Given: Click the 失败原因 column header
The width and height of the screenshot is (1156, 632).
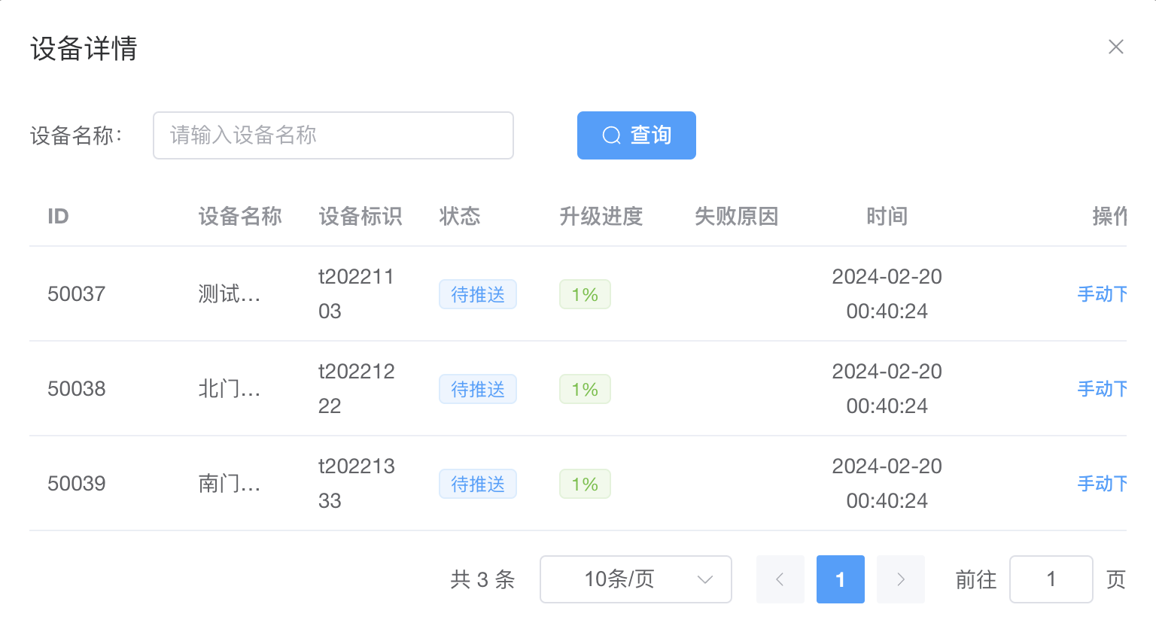Looking at the screenshot, I should [x=737, y=217].
